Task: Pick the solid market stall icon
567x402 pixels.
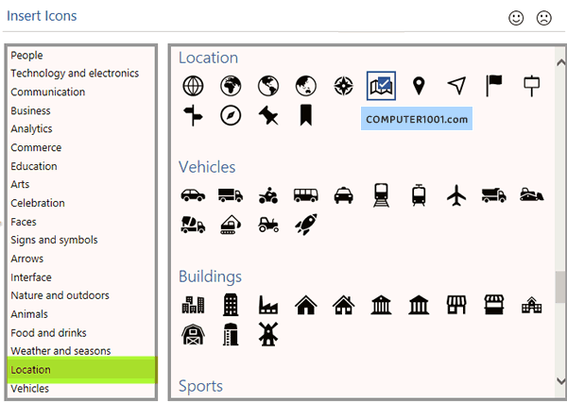Action: [494, 305]
